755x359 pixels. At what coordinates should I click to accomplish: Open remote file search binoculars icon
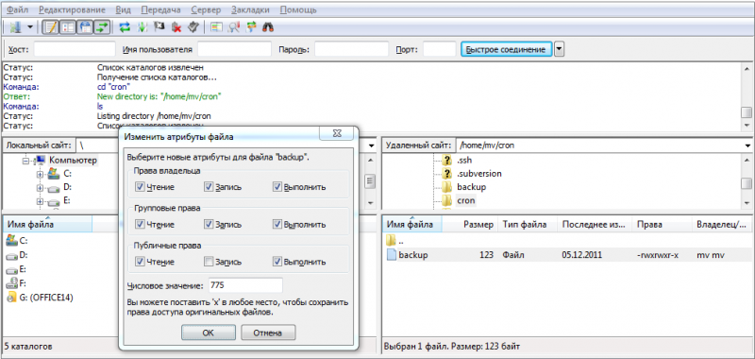(x=268, y=27)
